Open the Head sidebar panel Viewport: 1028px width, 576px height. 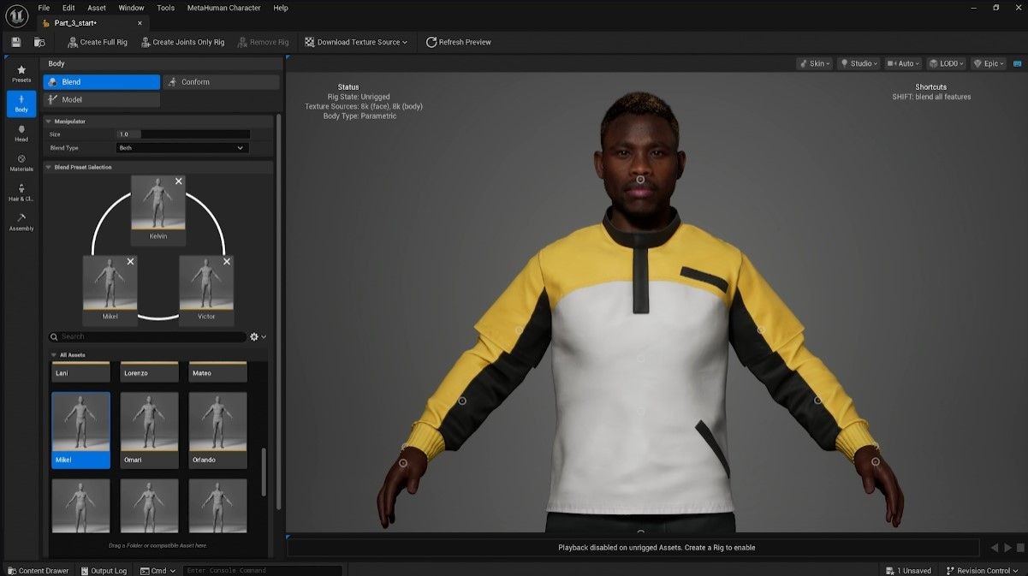tap(21, 134)
